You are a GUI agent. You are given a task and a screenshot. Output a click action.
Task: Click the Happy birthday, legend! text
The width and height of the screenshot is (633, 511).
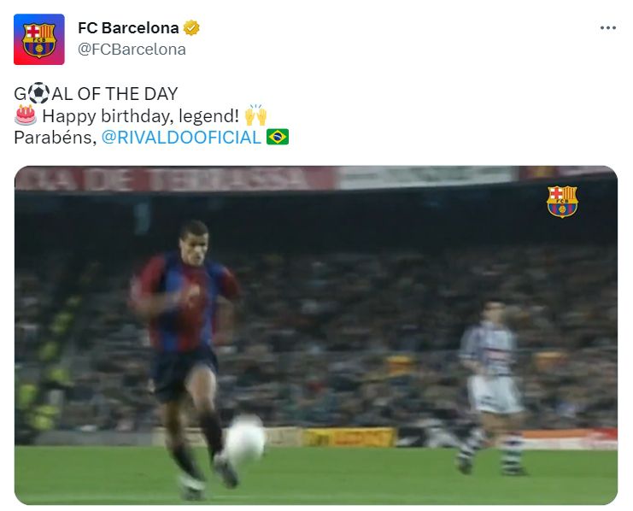(x=140, y=116)
